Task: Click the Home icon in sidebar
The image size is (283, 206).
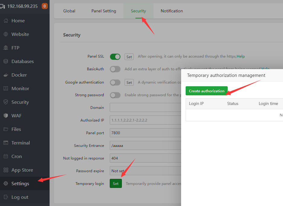Action: tap(6, 21)
